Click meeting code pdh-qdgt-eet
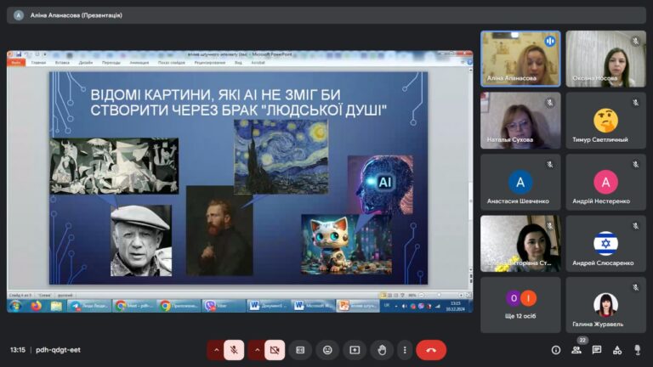This screenshot has height=367, width=653. click(x=58, y=350)
